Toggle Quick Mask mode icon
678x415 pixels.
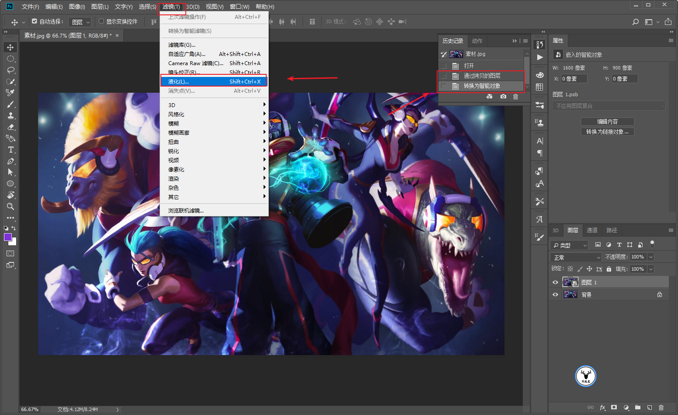tap(10, 254)
